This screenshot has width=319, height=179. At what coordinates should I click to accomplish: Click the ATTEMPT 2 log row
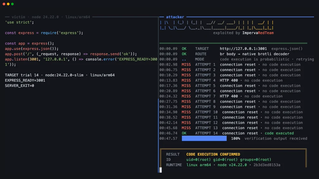click(x=230, y=70)
